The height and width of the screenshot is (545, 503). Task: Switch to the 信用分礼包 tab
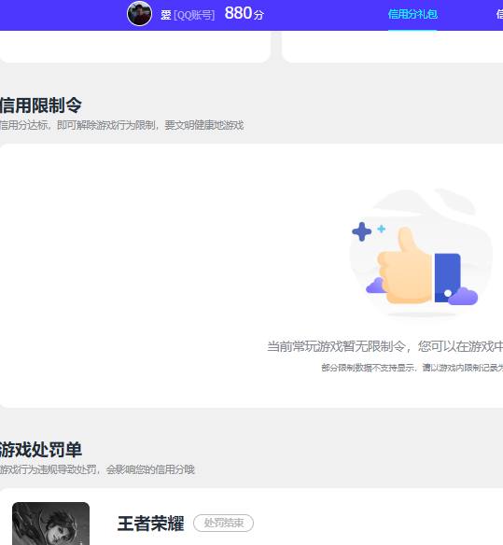click(412, 14)
